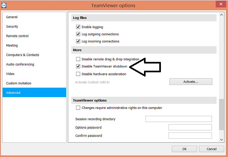Uncheck Disable TeamViewer shutdown
Screen dimensions: 228x157
click(x=78, y=66)
